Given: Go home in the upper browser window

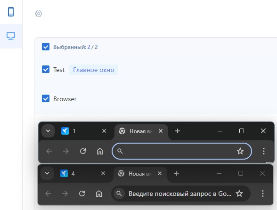Looking at the screenshot, I should tap(100, 151).
